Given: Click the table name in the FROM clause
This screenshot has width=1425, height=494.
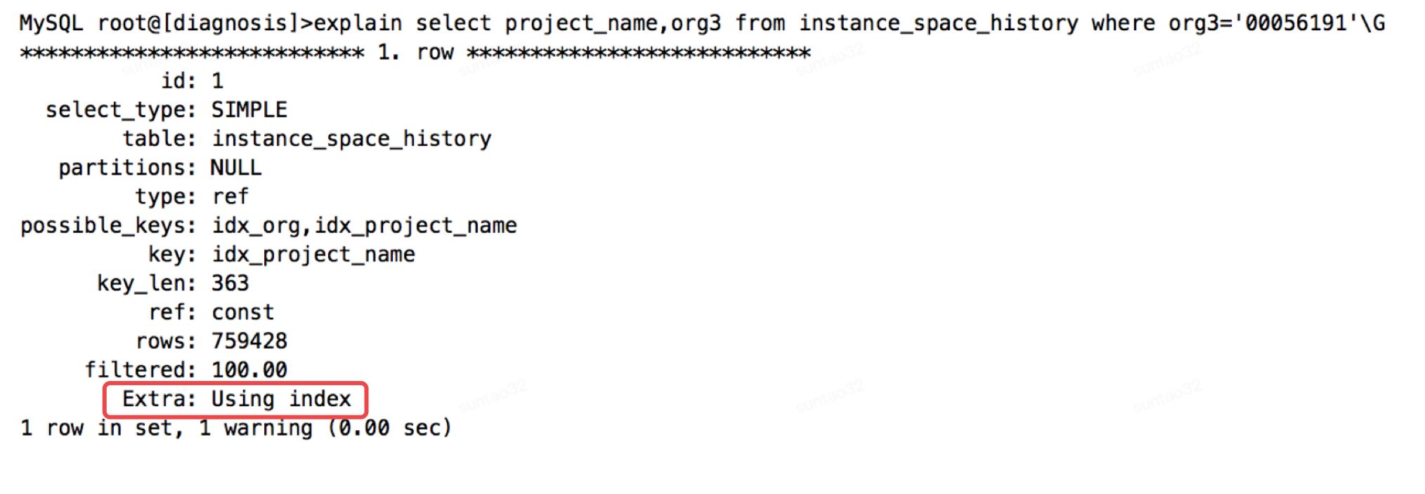Looking at the screenshot, I should tap(937, 23).
